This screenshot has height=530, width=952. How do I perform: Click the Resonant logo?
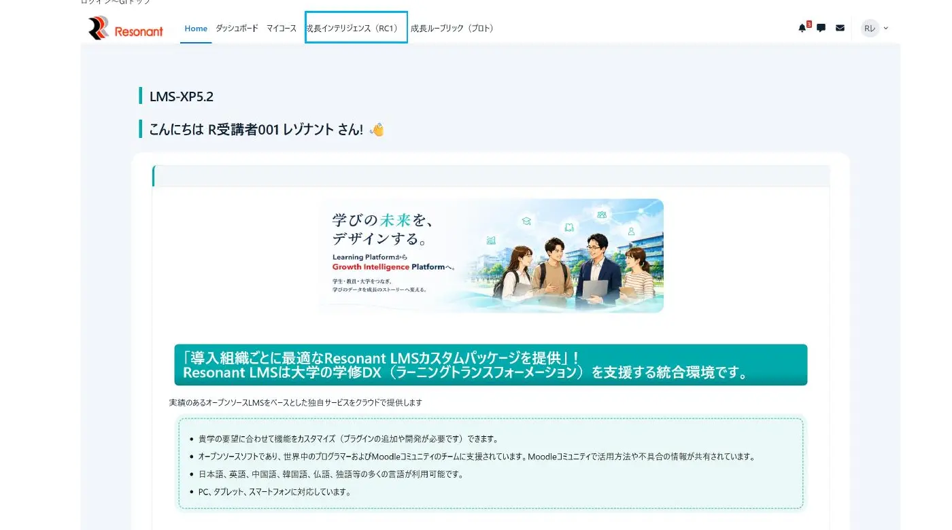click(126, 29)
